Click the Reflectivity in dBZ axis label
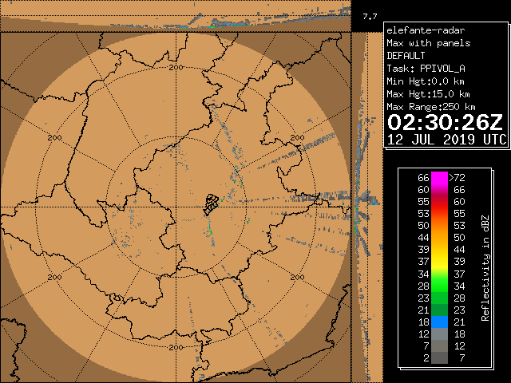 tap(485, 267)
